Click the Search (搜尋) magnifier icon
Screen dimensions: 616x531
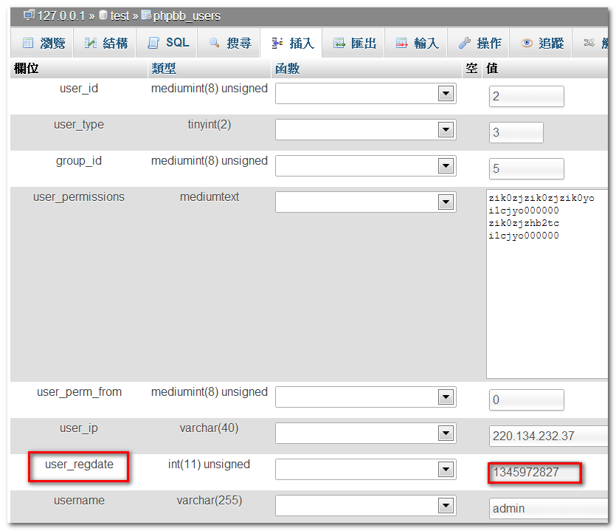coord(215,44)
